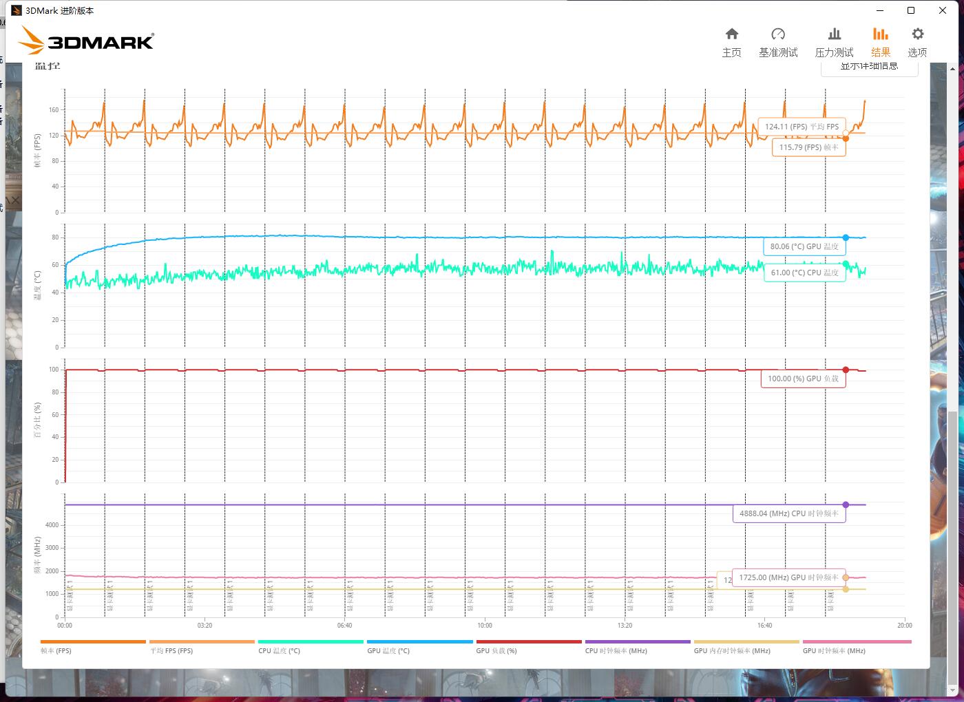This screenshot has width=964, height=702.
Task: Open 基准测试 benchmark gauge icon
Action: point(778,42)
